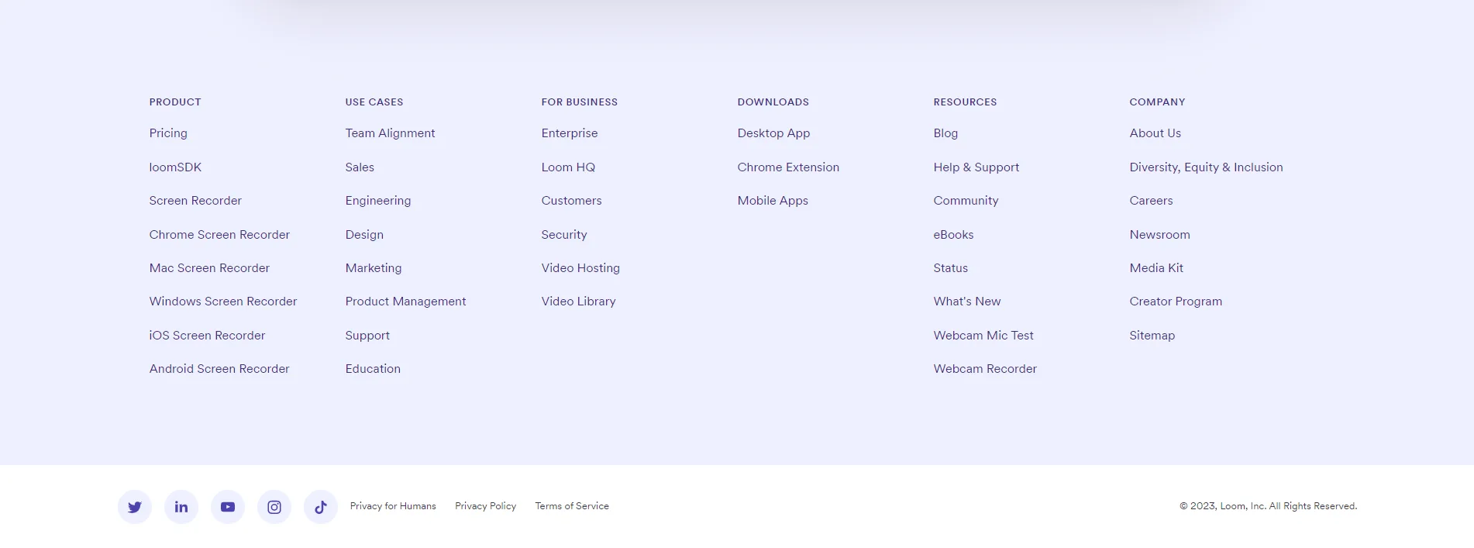Open the Terms of Service link
Viewport: 1474px width, 548px height.
(572, 506)
